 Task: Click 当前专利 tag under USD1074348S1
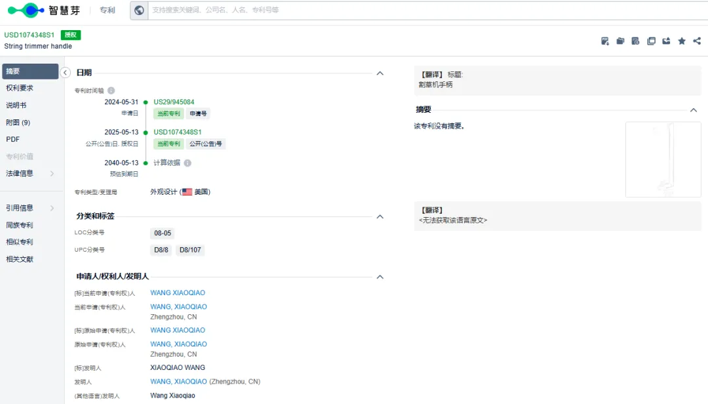(168, 144)
